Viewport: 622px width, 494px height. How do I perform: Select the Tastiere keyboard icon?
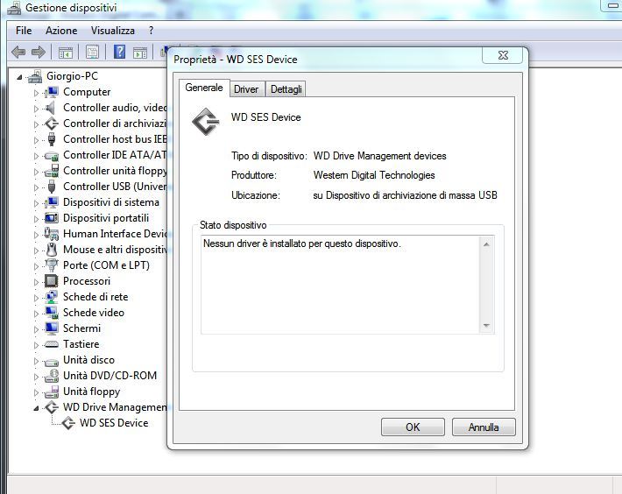pos(52,344)
